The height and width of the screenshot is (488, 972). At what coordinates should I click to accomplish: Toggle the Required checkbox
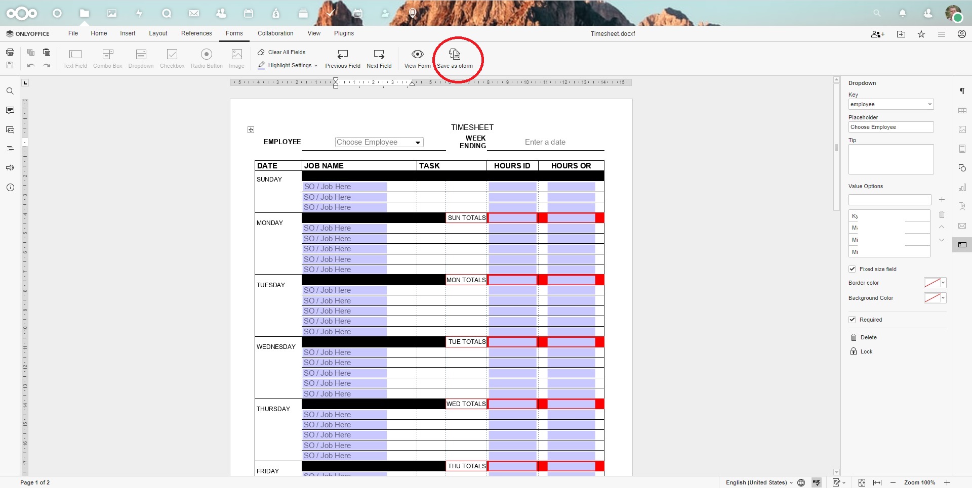tap(852, 320)
